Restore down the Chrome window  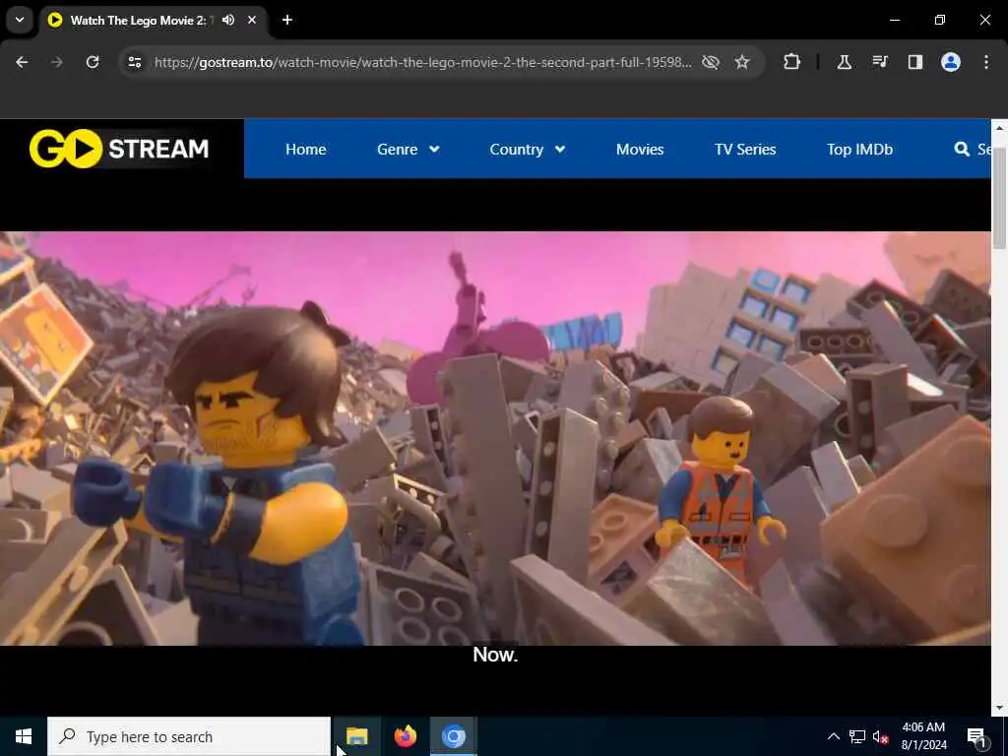click(x=940, y=20)
